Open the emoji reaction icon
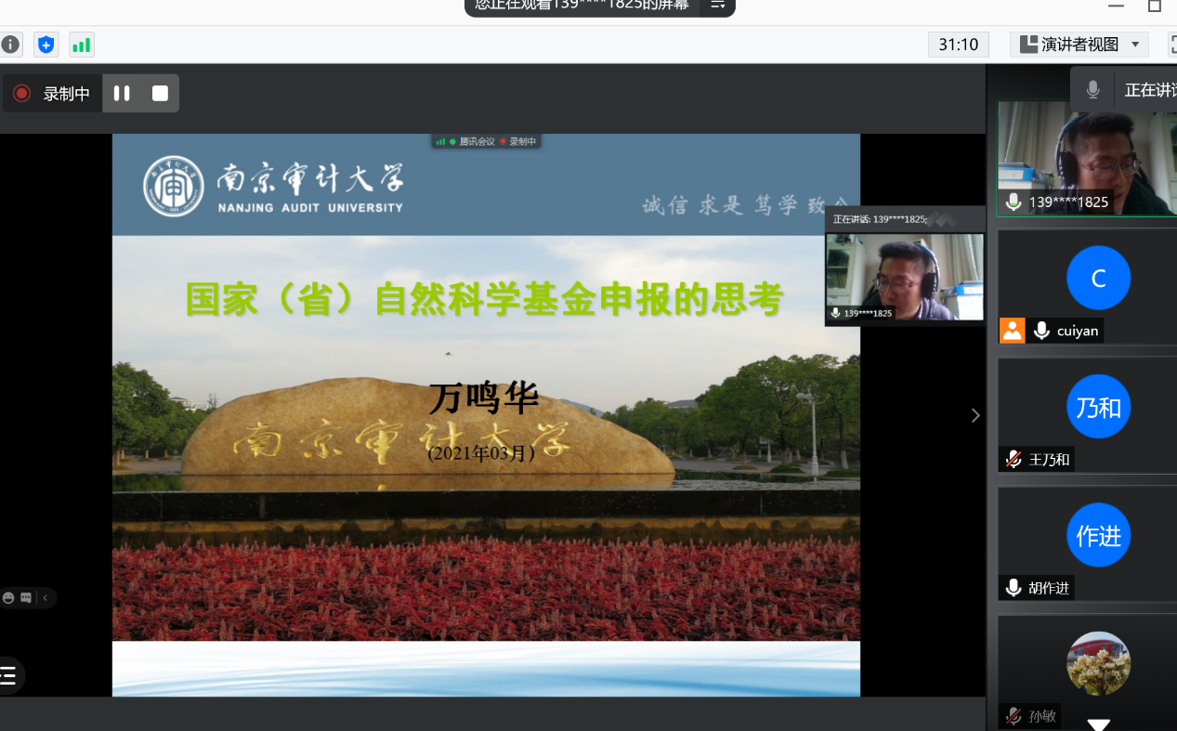 click(9, 597)
